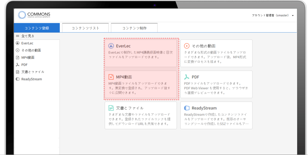Viewport: 308px width, 155px height.
Task: Select MP4動画 text in the sidebar list
Action: [x=28, y=57]
